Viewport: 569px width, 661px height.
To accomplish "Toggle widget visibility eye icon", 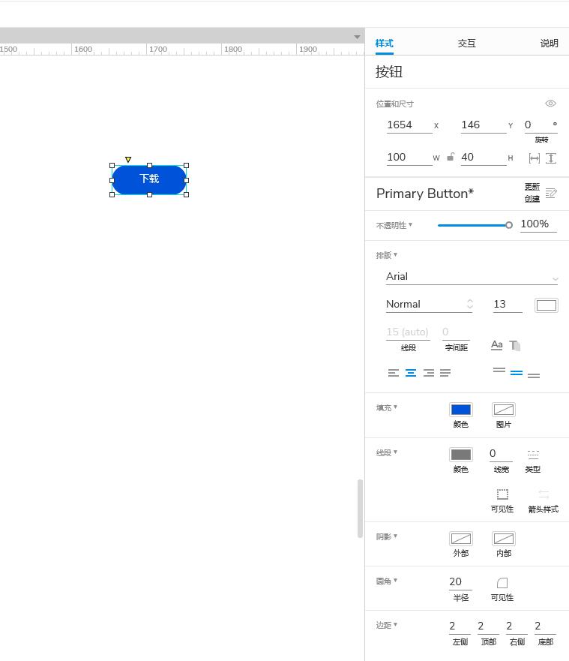I will (550, 104).
